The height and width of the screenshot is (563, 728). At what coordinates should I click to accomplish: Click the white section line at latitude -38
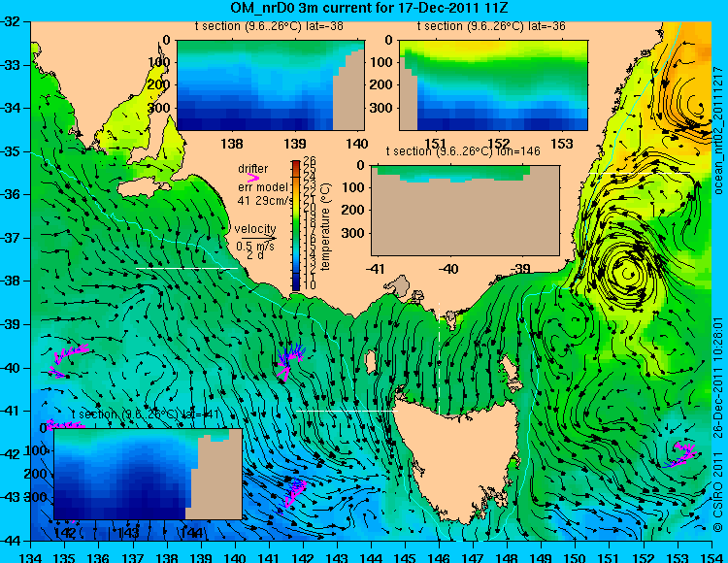(186, 268)
